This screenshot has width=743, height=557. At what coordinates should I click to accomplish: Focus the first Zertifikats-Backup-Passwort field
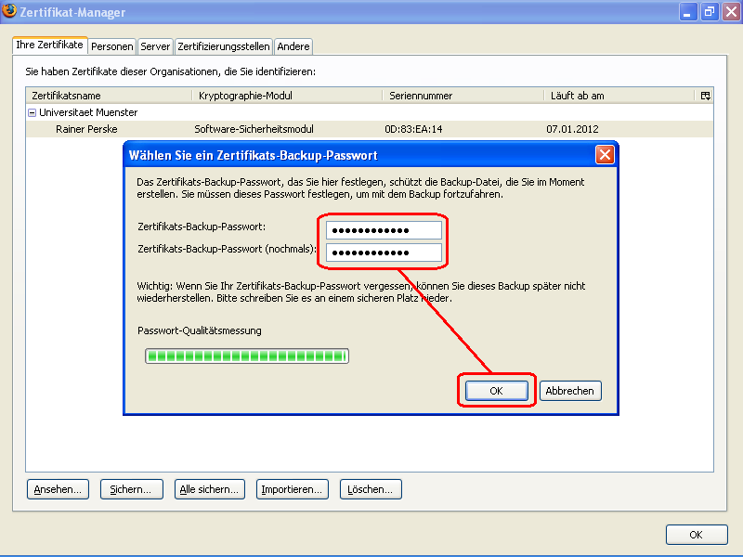pos(382,228)
